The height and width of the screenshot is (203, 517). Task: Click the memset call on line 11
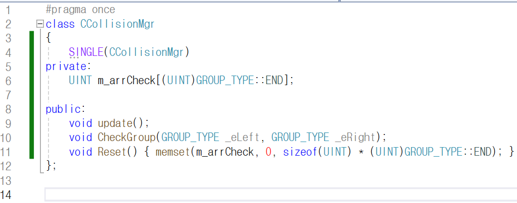[173, 152]
